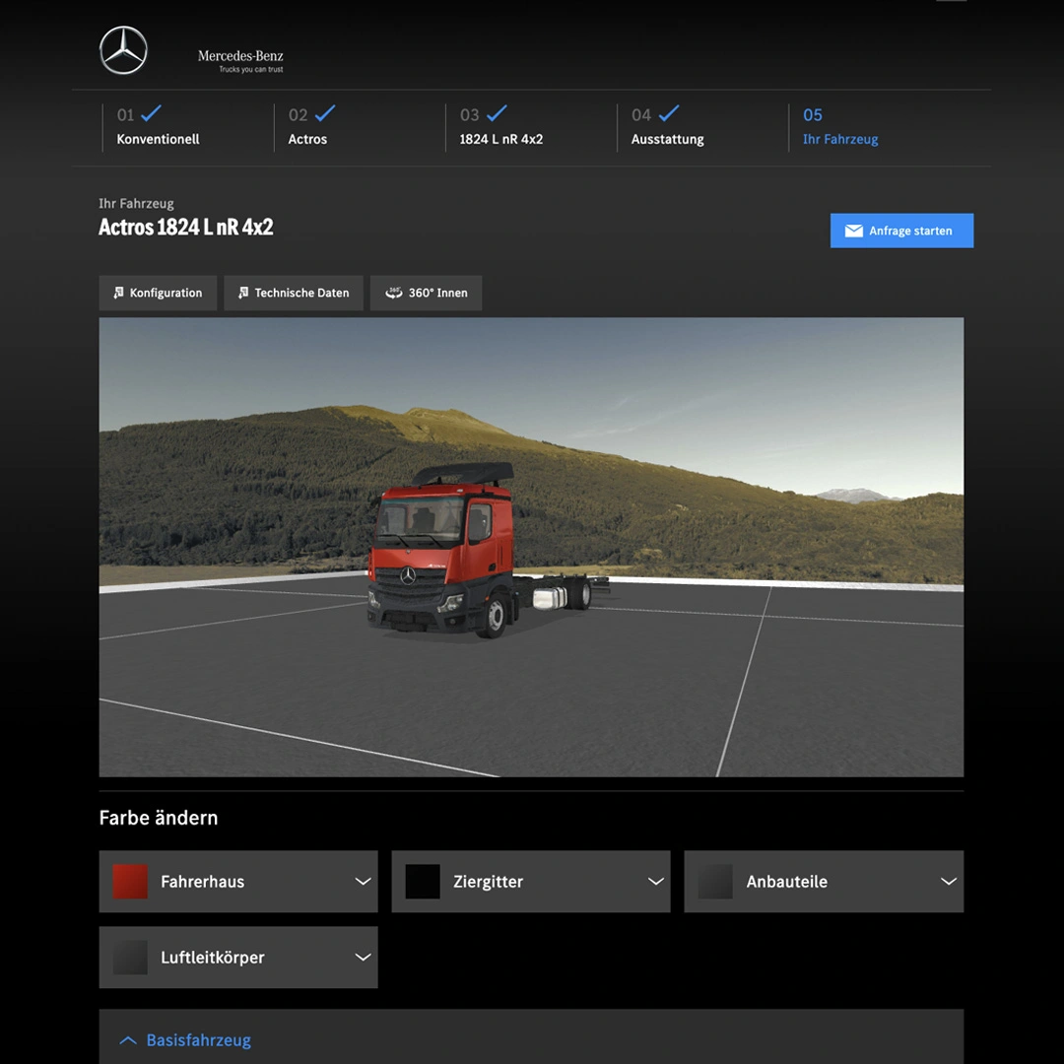
Task: Click the checkmark next to step 01
Action: pos(151,113)
